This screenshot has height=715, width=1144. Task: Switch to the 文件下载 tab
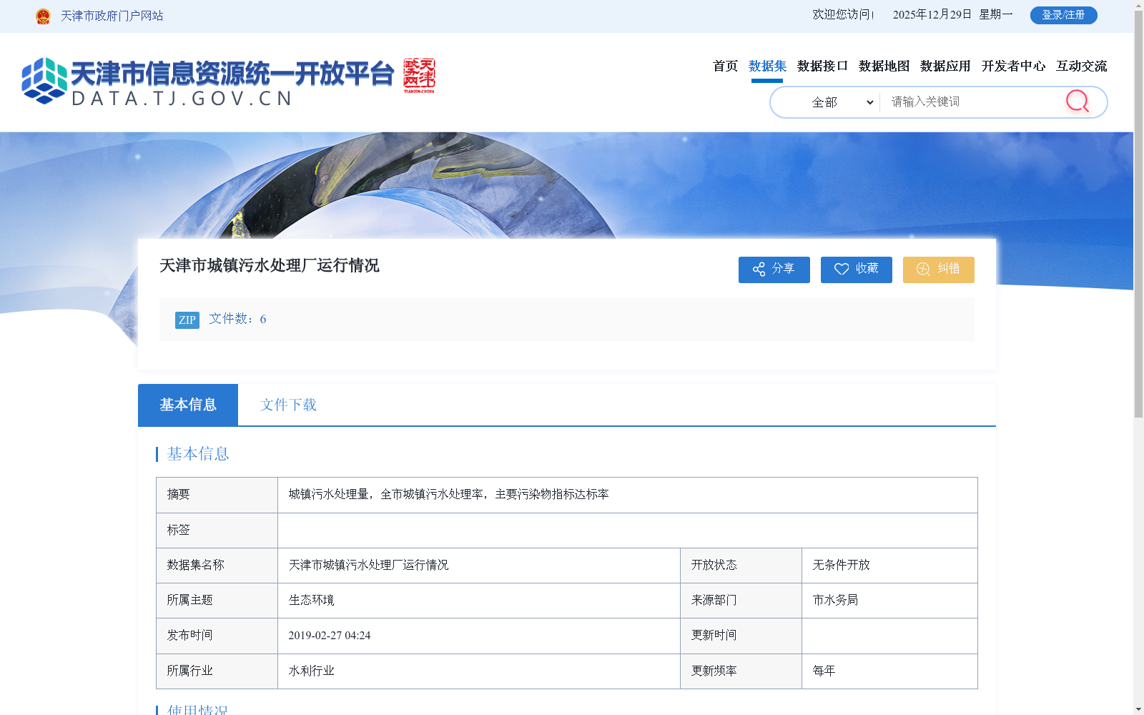(x=287, y=405)
